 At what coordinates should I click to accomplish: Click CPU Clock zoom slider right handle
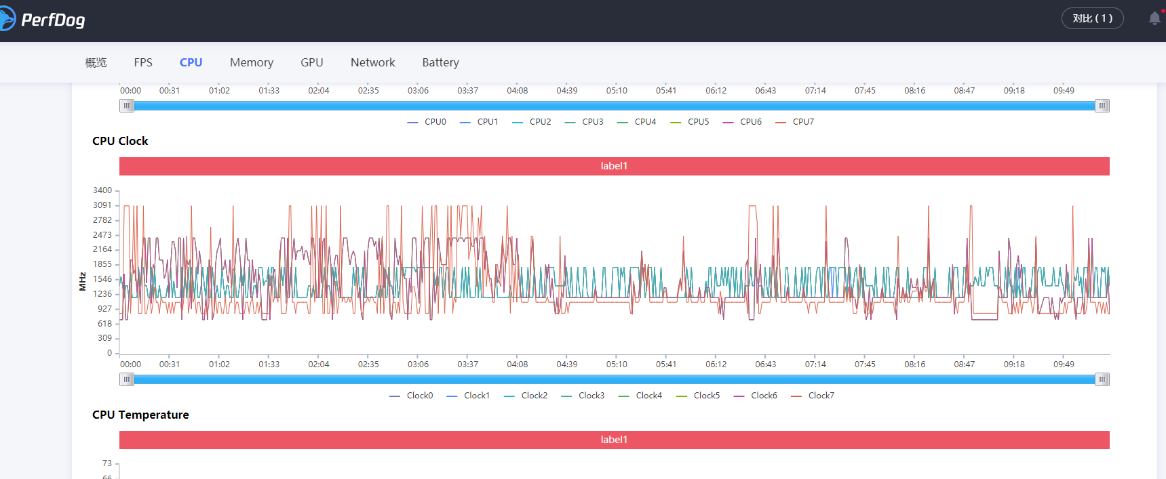click(1102, 379)
